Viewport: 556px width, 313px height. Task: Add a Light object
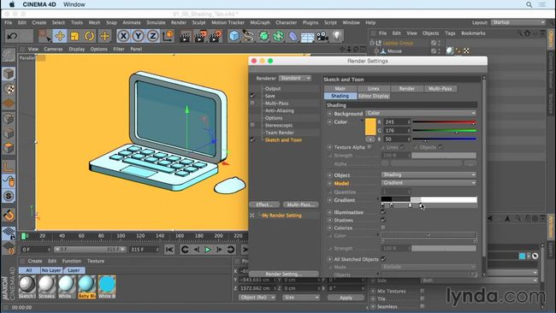click(x=337, y=36)
